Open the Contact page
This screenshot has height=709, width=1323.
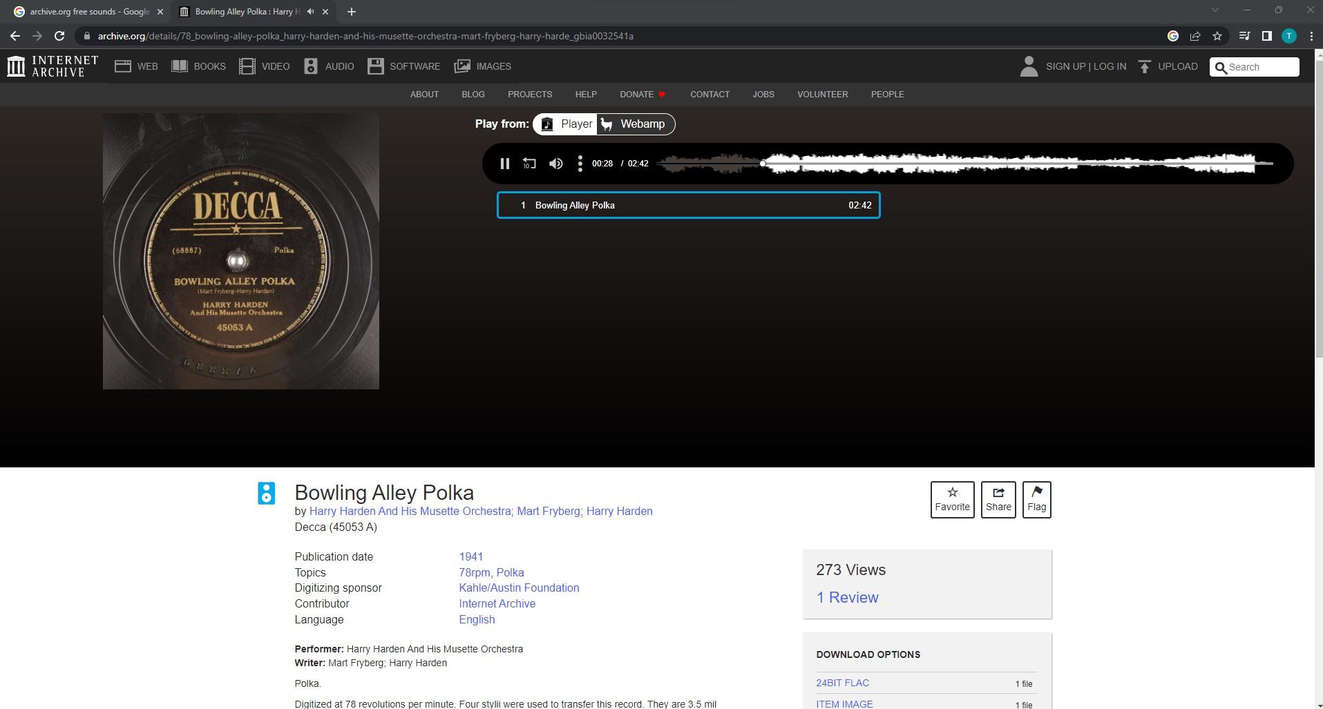point(710,95)
